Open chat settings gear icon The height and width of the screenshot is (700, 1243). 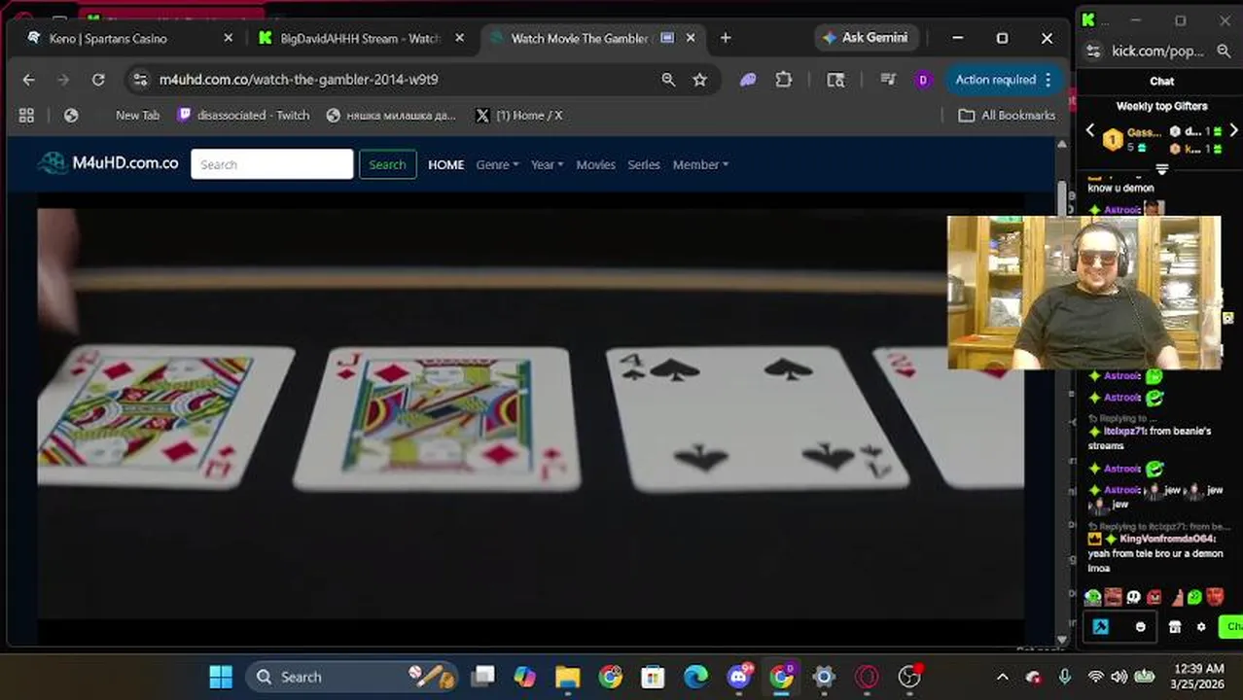1201,627
